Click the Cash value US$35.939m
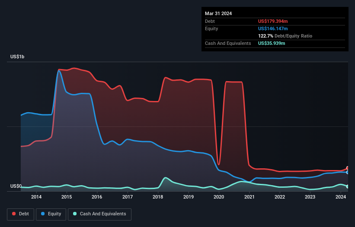This screenshot has width=355, height=227. [x=272, y=43]
